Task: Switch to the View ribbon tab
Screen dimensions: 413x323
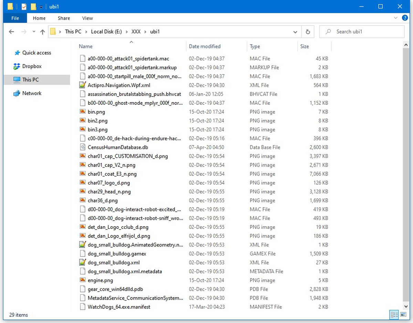Action: pyautogui.click(x=87, y=18)
